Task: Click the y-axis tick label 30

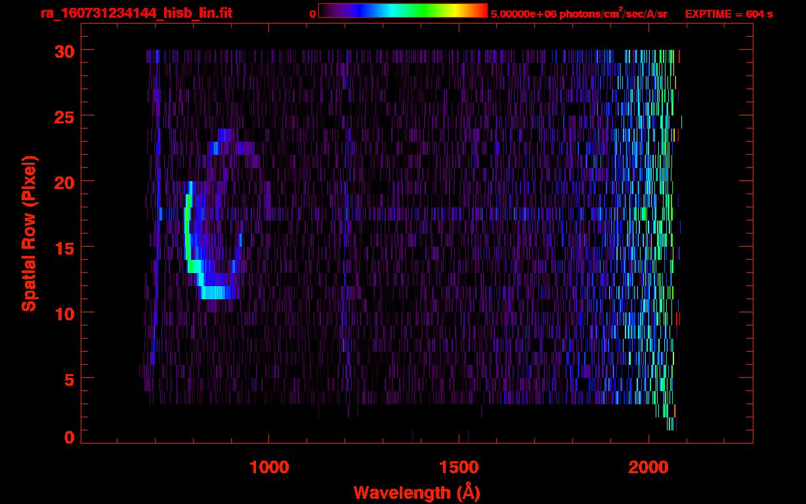Action: pyautogui.click(x=64, y=51)
